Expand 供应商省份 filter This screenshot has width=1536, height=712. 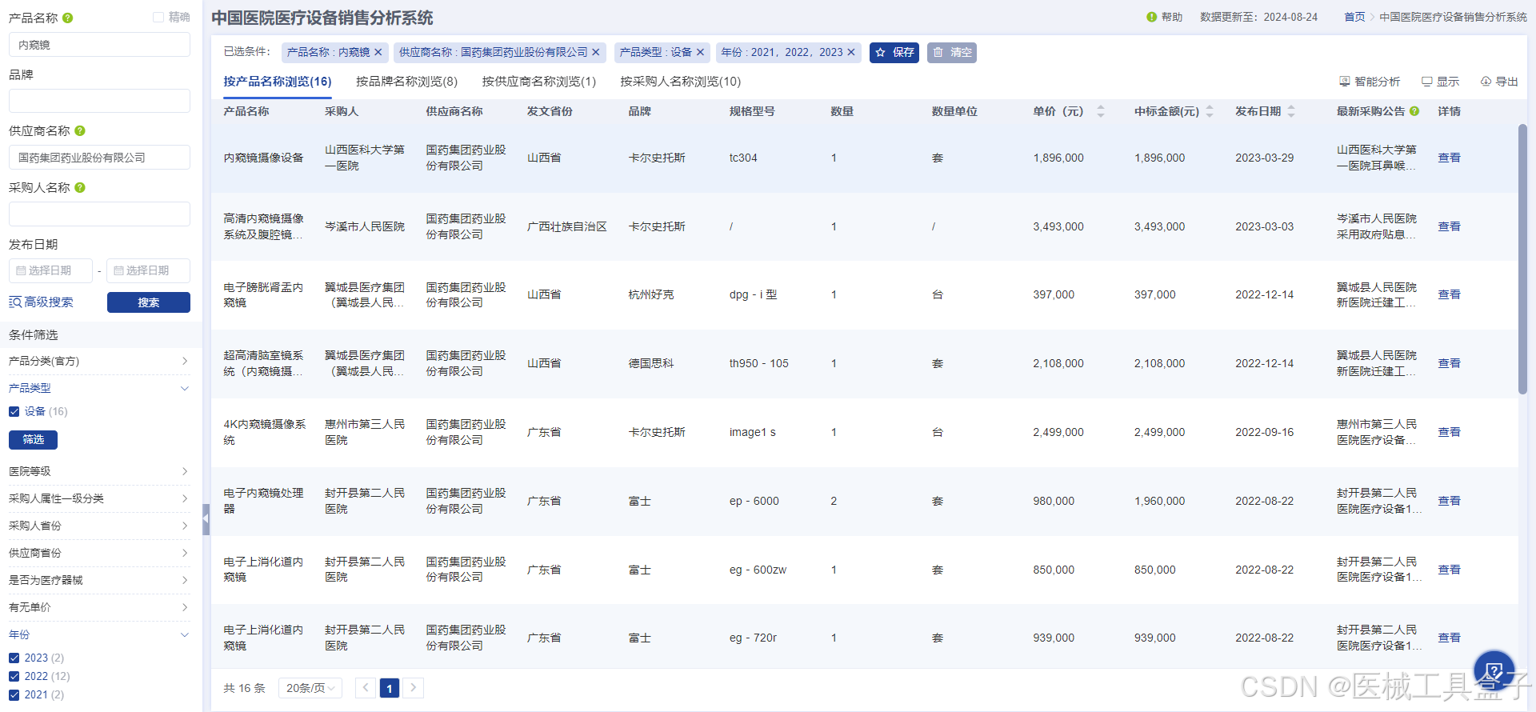(x=99, y=553)
